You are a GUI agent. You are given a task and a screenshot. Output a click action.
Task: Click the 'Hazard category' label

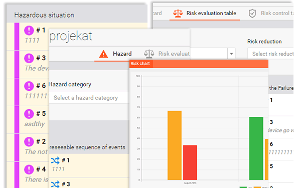pos(70,84)
